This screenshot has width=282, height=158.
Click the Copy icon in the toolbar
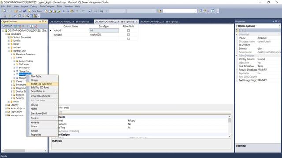[67, 11]
